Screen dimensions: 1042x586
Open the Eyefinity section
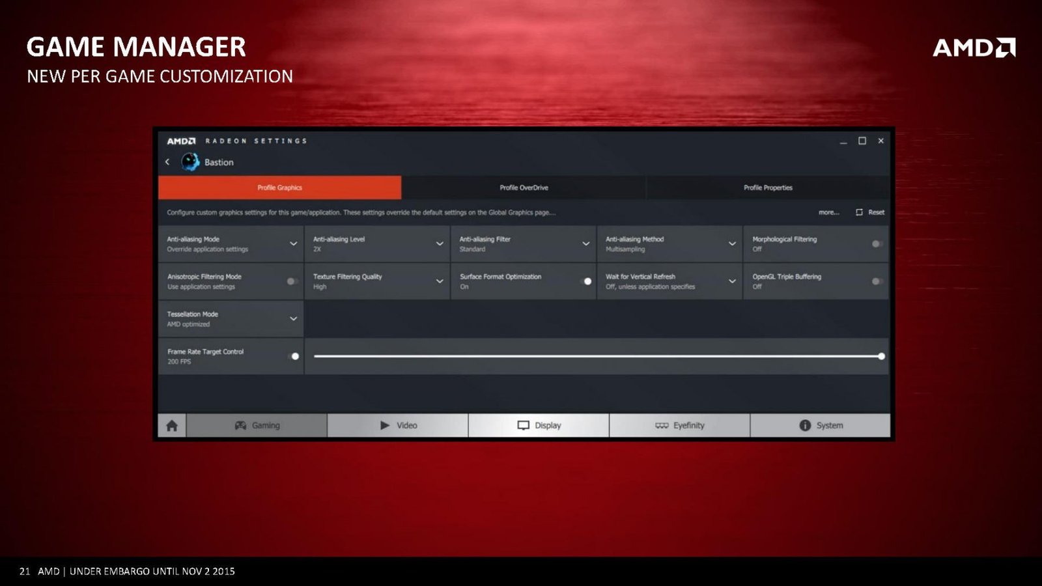tap(679, 425)
